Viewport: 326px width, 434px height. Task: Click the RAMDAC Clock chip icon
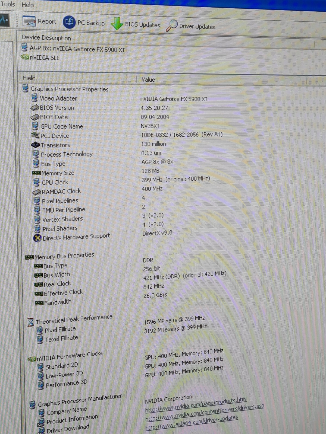coord(36,192)
